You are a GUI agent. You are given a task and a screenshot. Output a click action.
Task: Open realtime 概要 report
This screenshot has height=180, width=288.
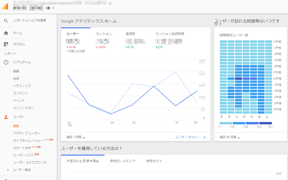click(x=16, y=71)
